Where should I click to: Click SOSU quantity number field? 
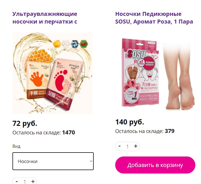pyautogui.click(x=127, y=147)
